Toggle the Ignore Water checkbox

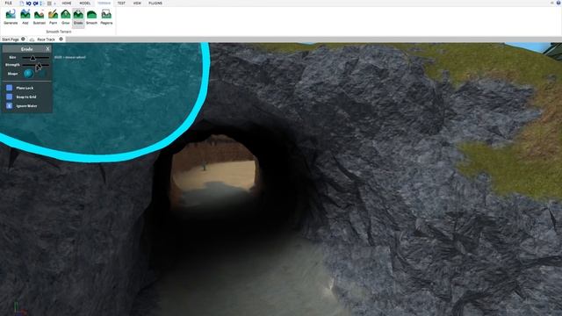(10, 105)
